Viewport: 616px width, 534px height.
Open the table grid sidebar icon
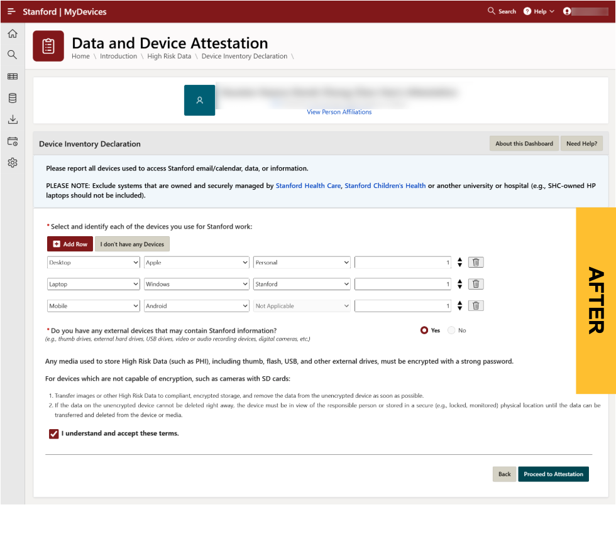(13, 77)
